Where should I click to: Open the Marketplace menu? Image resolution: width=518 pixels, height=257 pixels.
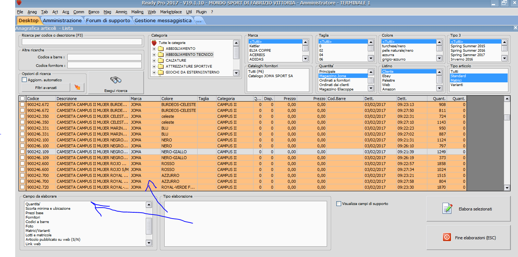click(x=171, y=12)
